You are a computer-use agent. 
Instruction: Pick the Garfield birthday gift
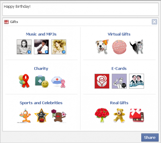(x=24, y=116)
